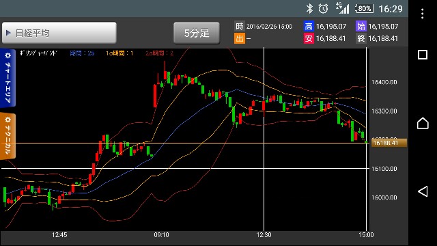The width and height of the screenshot is (437, 246).
Task: Tap the 16000.00 price axis label
Action: [384, 197]
